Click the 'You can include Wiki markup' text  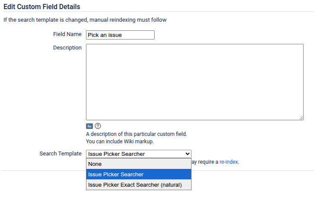point(120,141)
